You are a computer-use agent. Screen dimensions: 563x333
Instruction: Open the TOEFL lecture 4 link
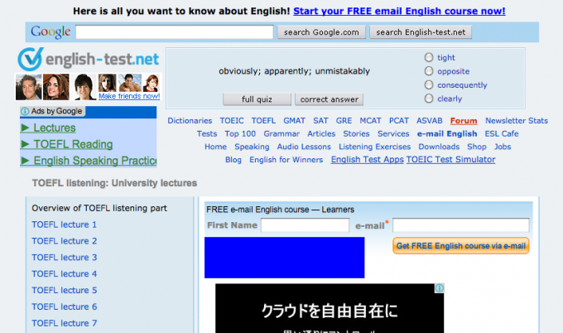click(x=65, y=273)
